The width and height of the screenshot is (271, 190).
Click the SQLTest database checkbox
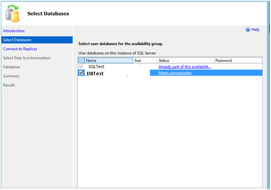tap(81, 67)
